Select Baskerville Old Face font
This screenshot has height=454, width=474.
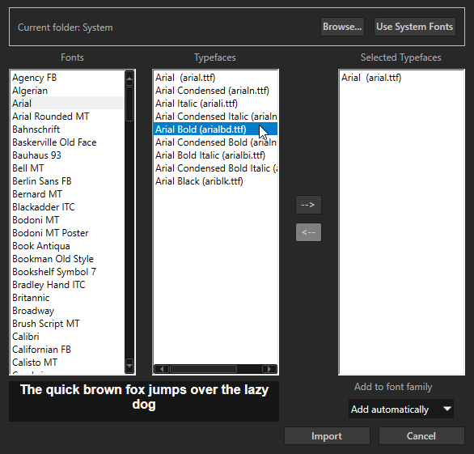pyautogui.click(x=67, y=142)
